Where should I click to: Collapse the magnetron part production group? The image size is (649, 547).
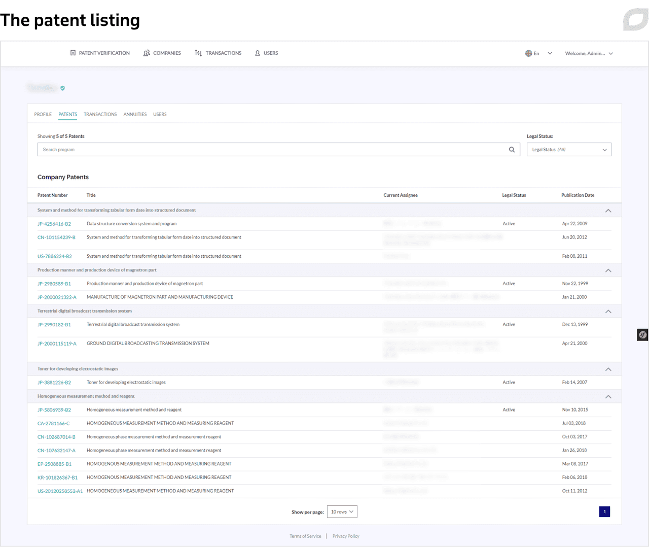608,270
